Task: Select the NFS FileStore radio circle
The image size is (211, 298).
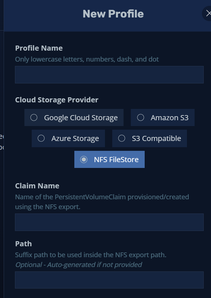Action: click(x=84, y=160)
